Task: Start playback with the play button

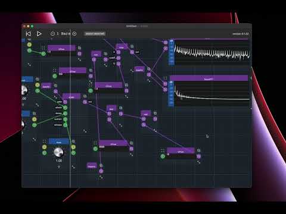Action: click(x=39, y=34)
